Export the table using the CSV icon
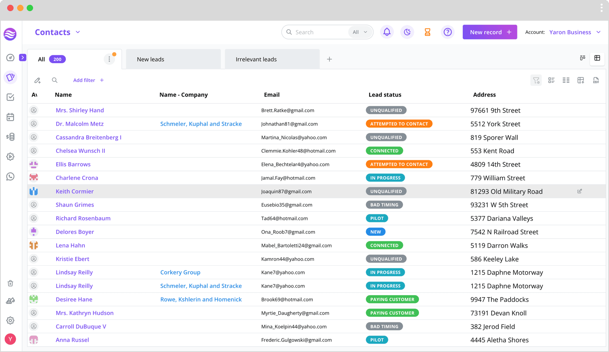This screenshot has height=352, width=609. pos(596,80)
